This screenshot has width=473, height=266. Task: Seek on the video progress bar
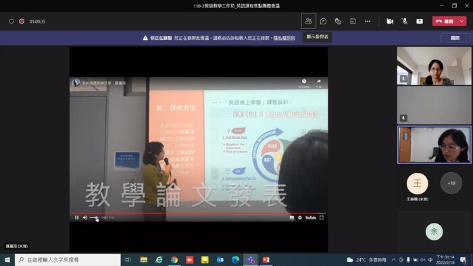tap(199, 213)
